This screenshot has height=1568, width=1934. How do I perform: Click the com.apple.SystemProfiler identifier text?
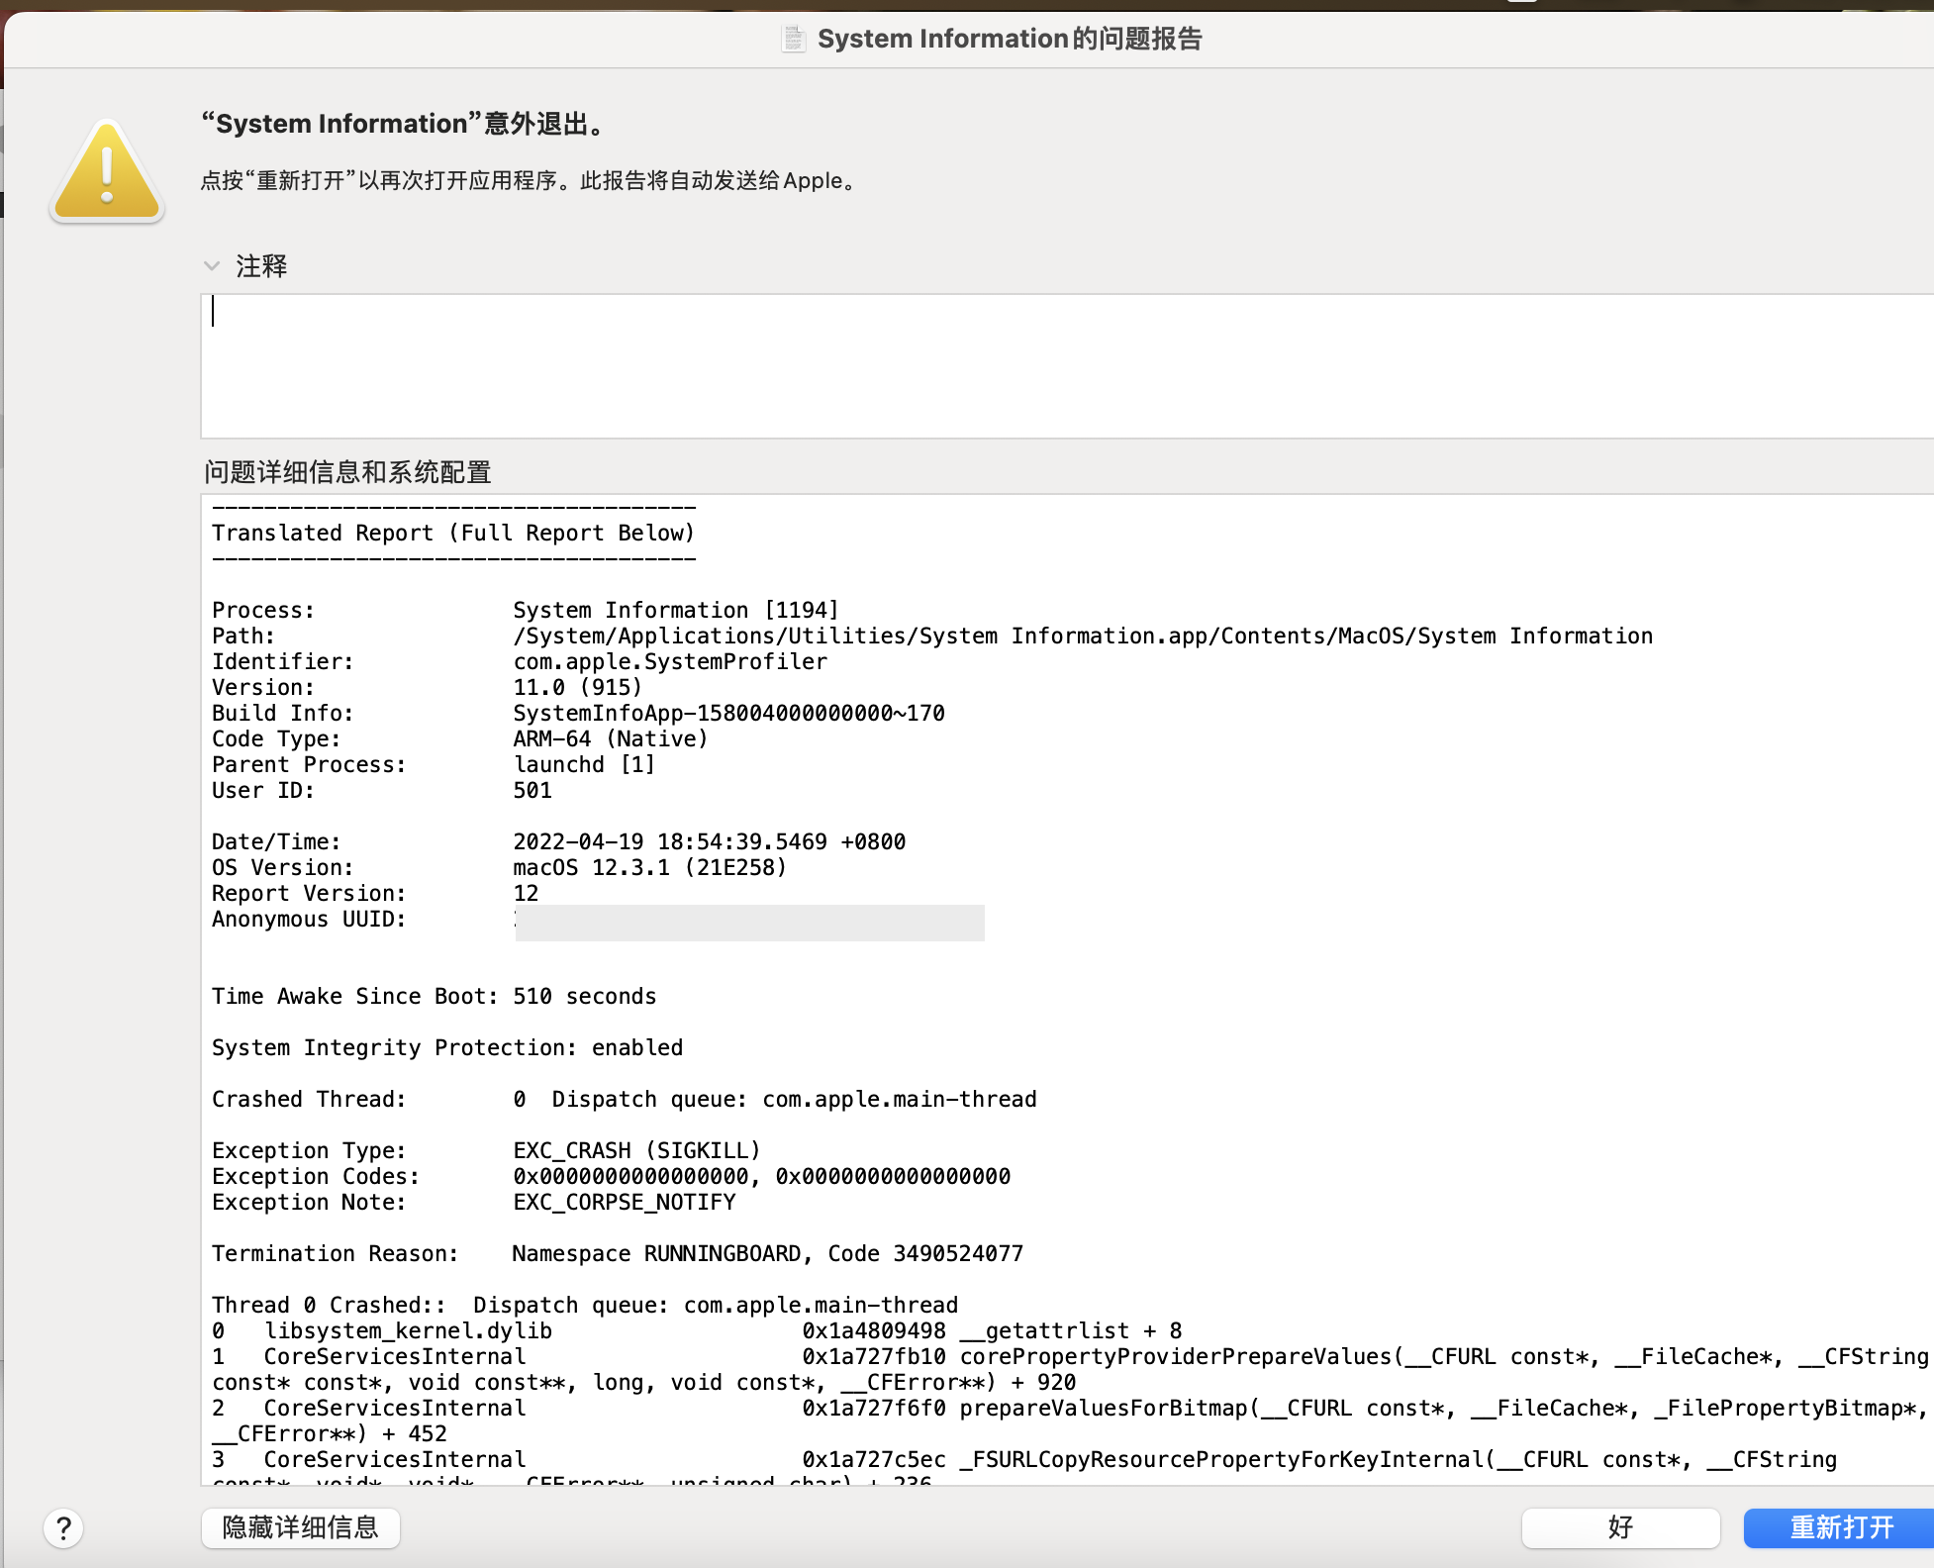669,661
